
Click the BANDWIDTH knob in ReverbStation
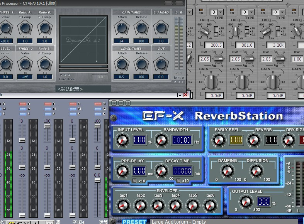coord(161,140)
